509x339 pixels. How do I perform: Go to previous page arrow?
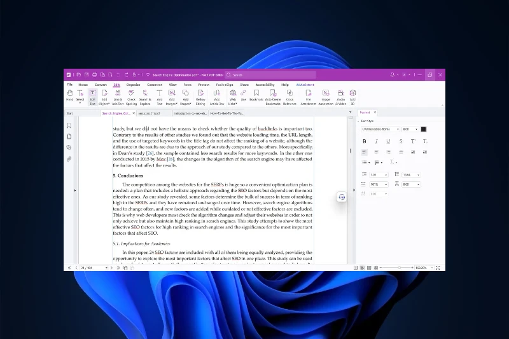tap(76, 268)
